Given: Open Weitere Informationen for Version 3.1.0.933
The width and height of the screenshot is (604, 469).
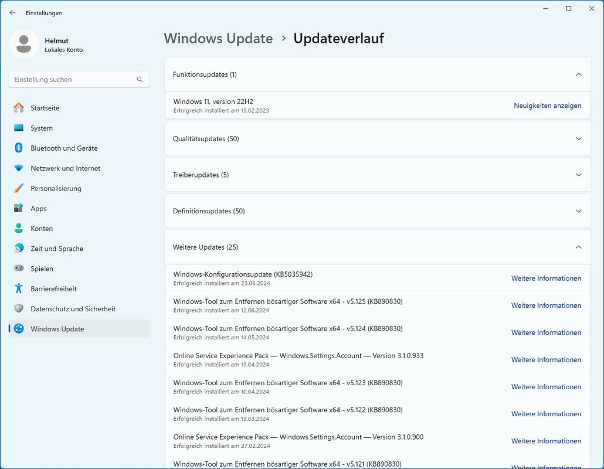Looking at the screenshot, I should [546, 359].
